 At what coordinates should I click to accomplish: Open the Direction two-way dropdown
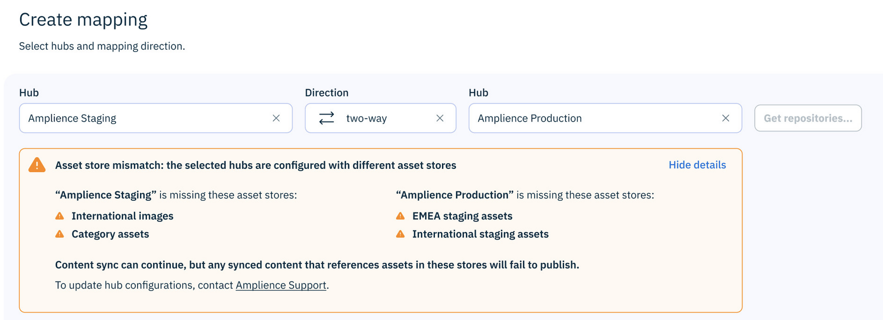click(380, 118)
